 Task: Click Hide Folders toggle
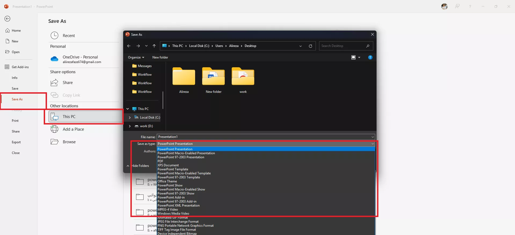138,166
